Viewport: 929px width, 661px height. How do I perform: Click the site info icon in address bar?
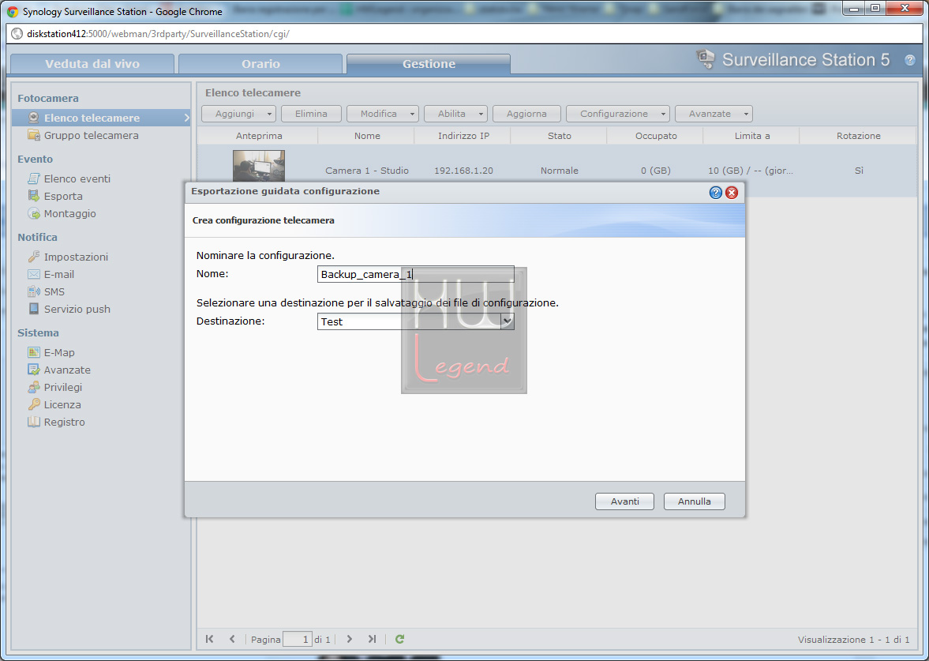[x=17, y=34]
